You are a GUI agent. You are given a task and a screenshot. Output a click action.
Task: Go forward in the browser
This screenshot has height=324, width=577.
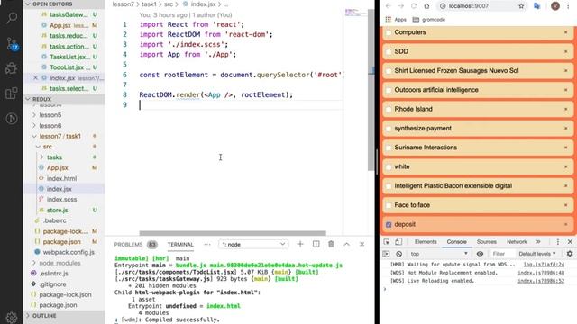(401, 6)
